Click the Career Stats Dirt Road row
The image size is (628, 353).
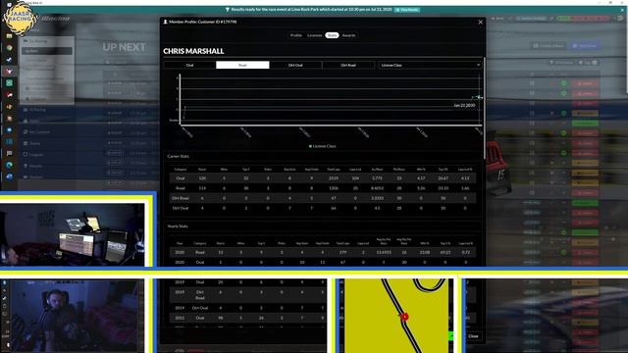[x=323, y=198]
